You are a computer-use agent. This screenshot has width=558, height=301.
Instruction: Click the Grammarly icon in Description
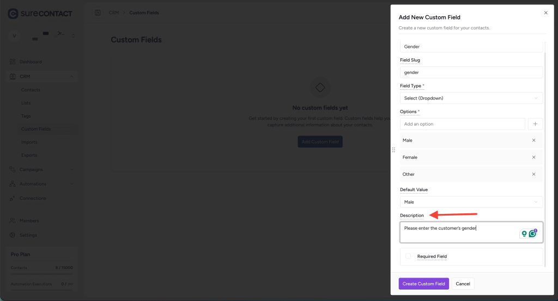(x=532, y=234)
